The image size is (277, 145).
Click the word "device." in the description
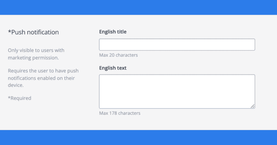pos(16,85)
